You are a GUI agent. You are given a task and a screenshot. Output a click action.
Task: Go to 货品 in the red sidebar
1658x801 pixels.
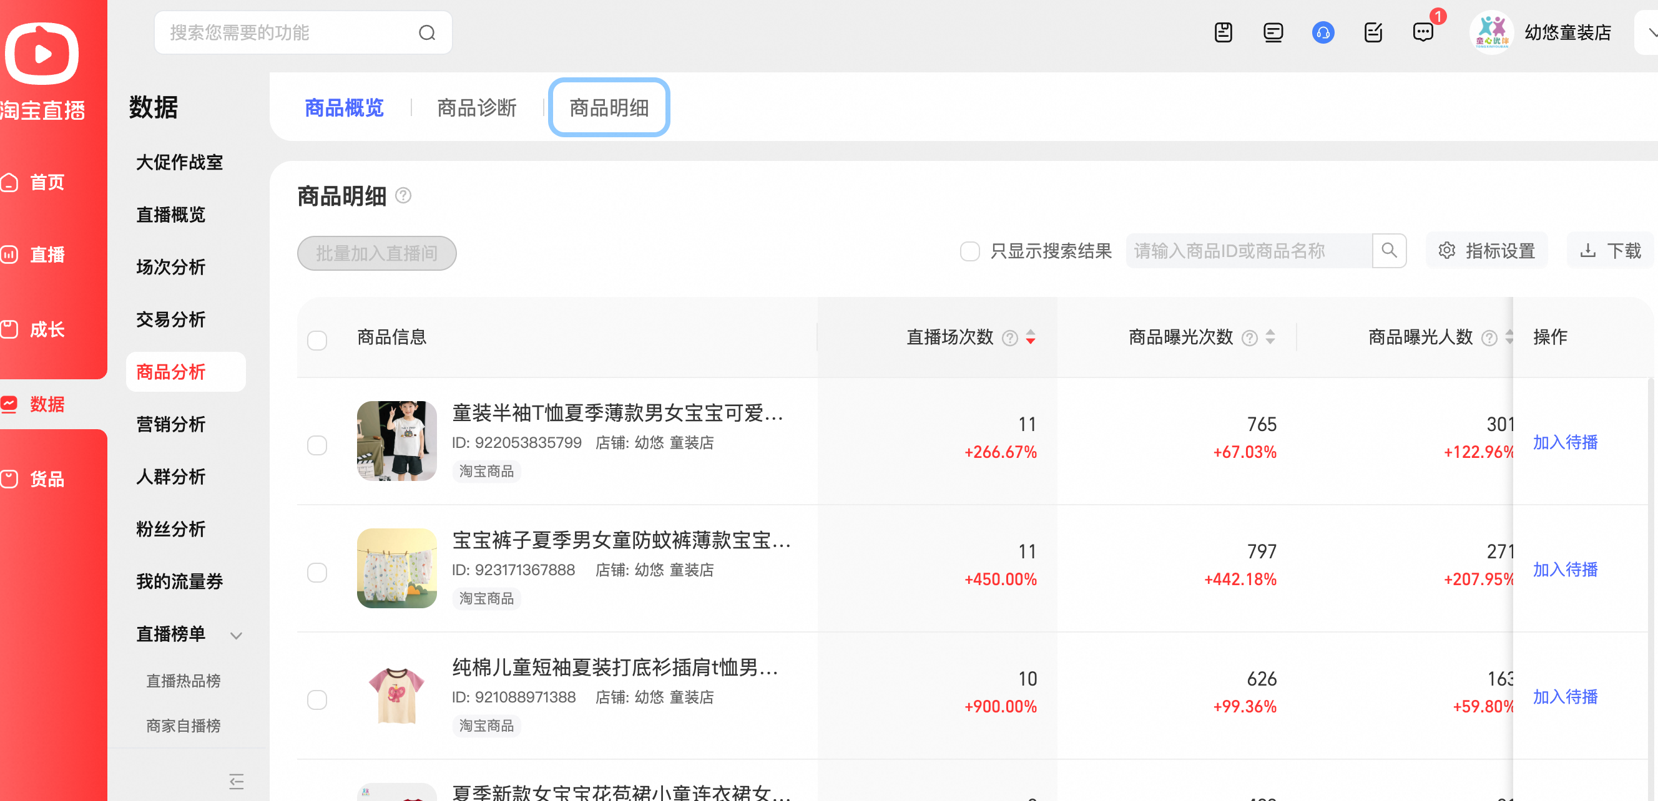click(x=34, y=478)
